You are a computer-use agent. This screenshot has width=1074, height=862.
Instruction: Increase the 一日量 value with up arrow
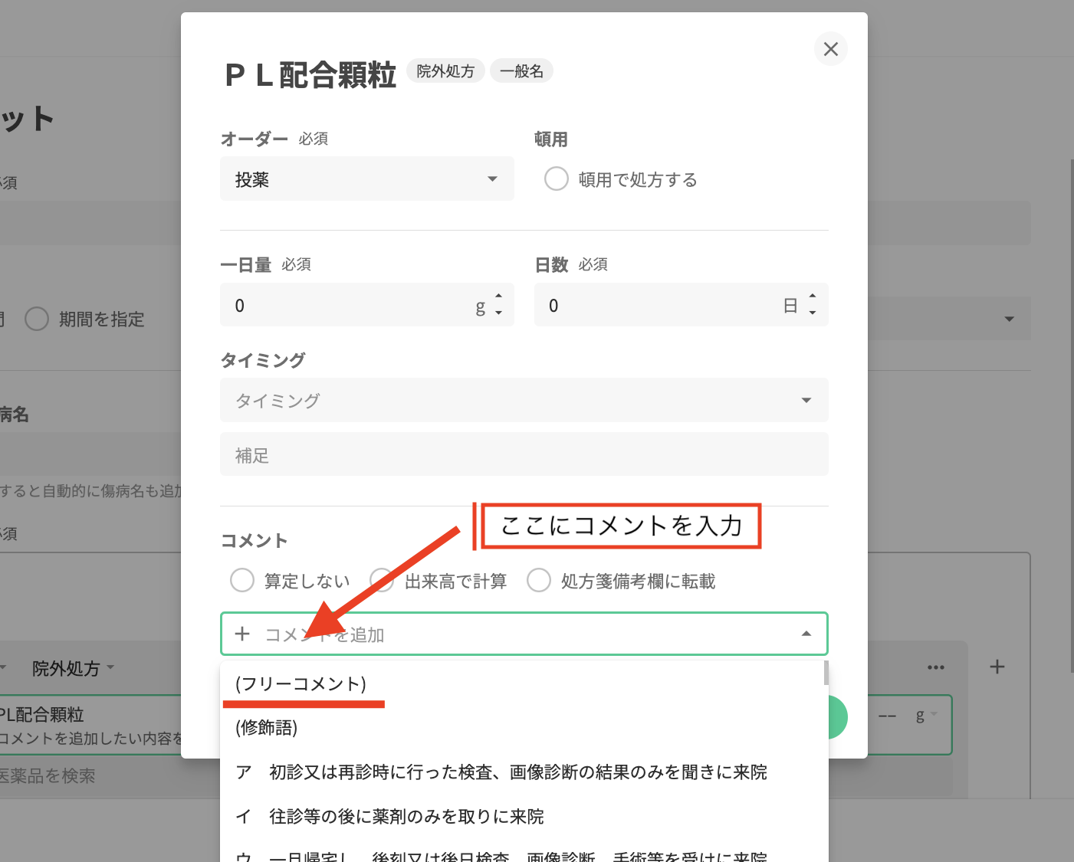498,296
